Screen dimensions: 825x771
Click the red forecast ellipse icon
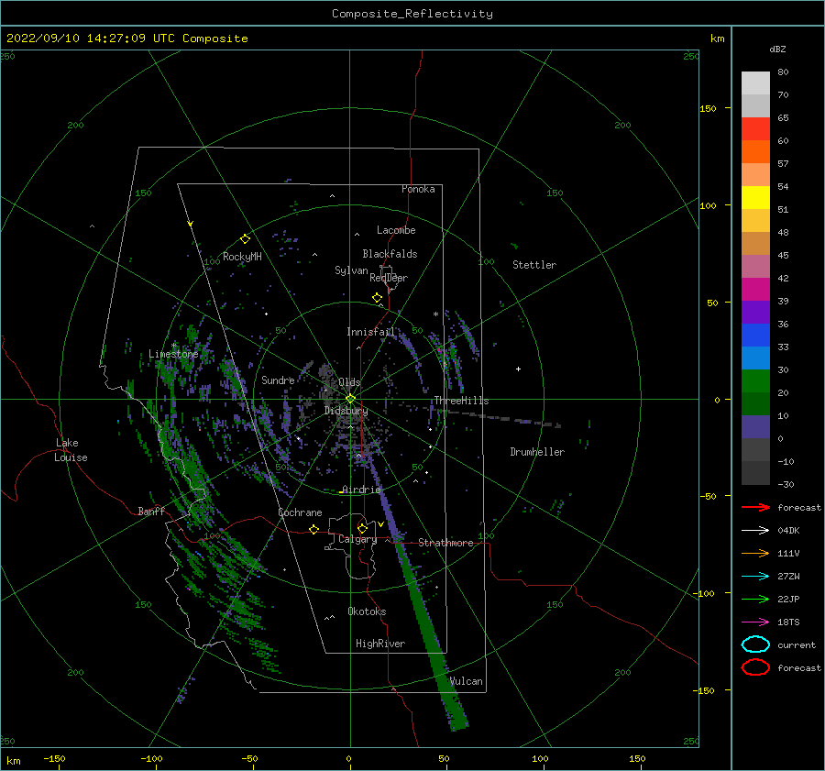[x=755, y=667]
